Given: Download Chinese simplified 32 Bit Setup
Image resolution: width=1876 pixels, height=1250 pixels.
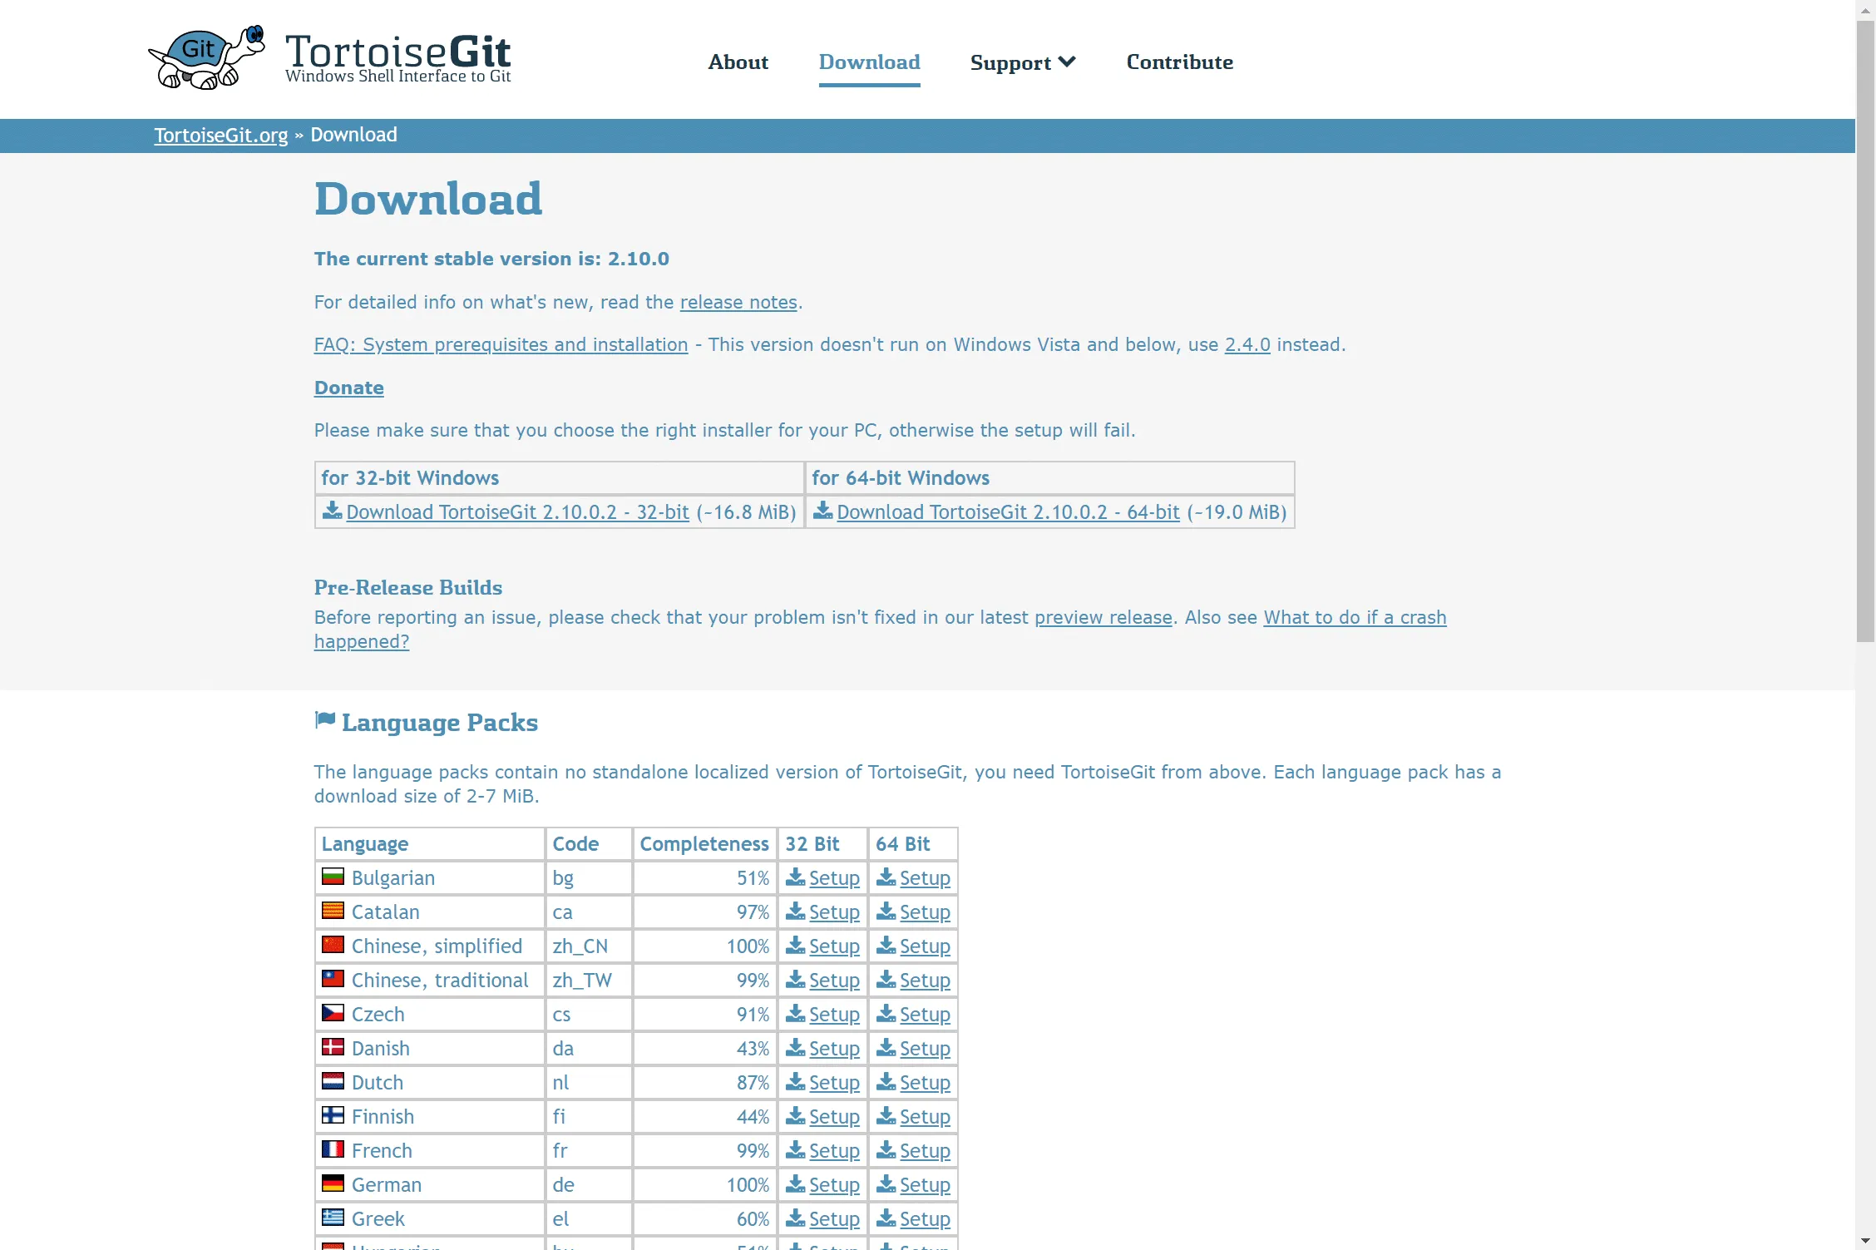Looking at the screenshot, I should (x=835, y=946).
